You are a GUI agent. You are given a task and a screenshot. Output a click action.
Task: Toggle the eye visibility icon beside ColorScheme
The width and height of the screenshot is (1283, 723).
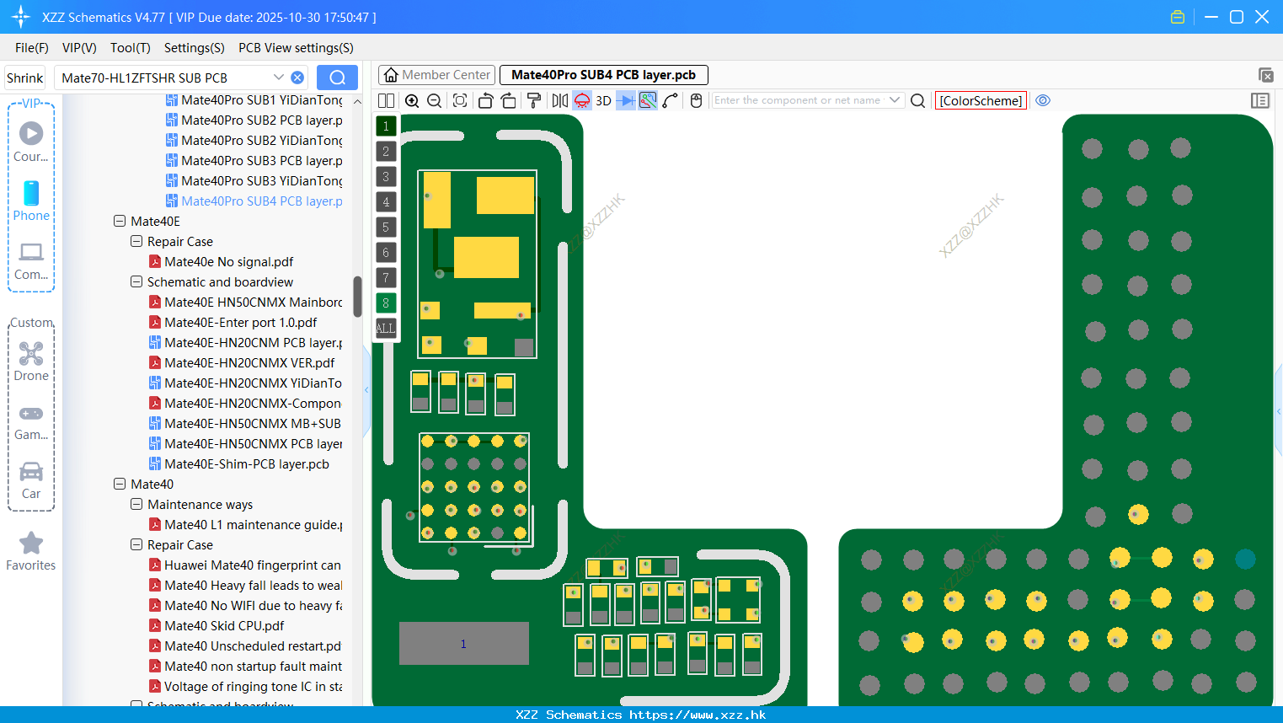1043,100
